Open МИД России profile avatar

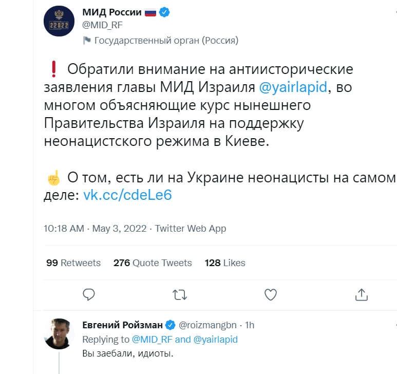point(59,21)
